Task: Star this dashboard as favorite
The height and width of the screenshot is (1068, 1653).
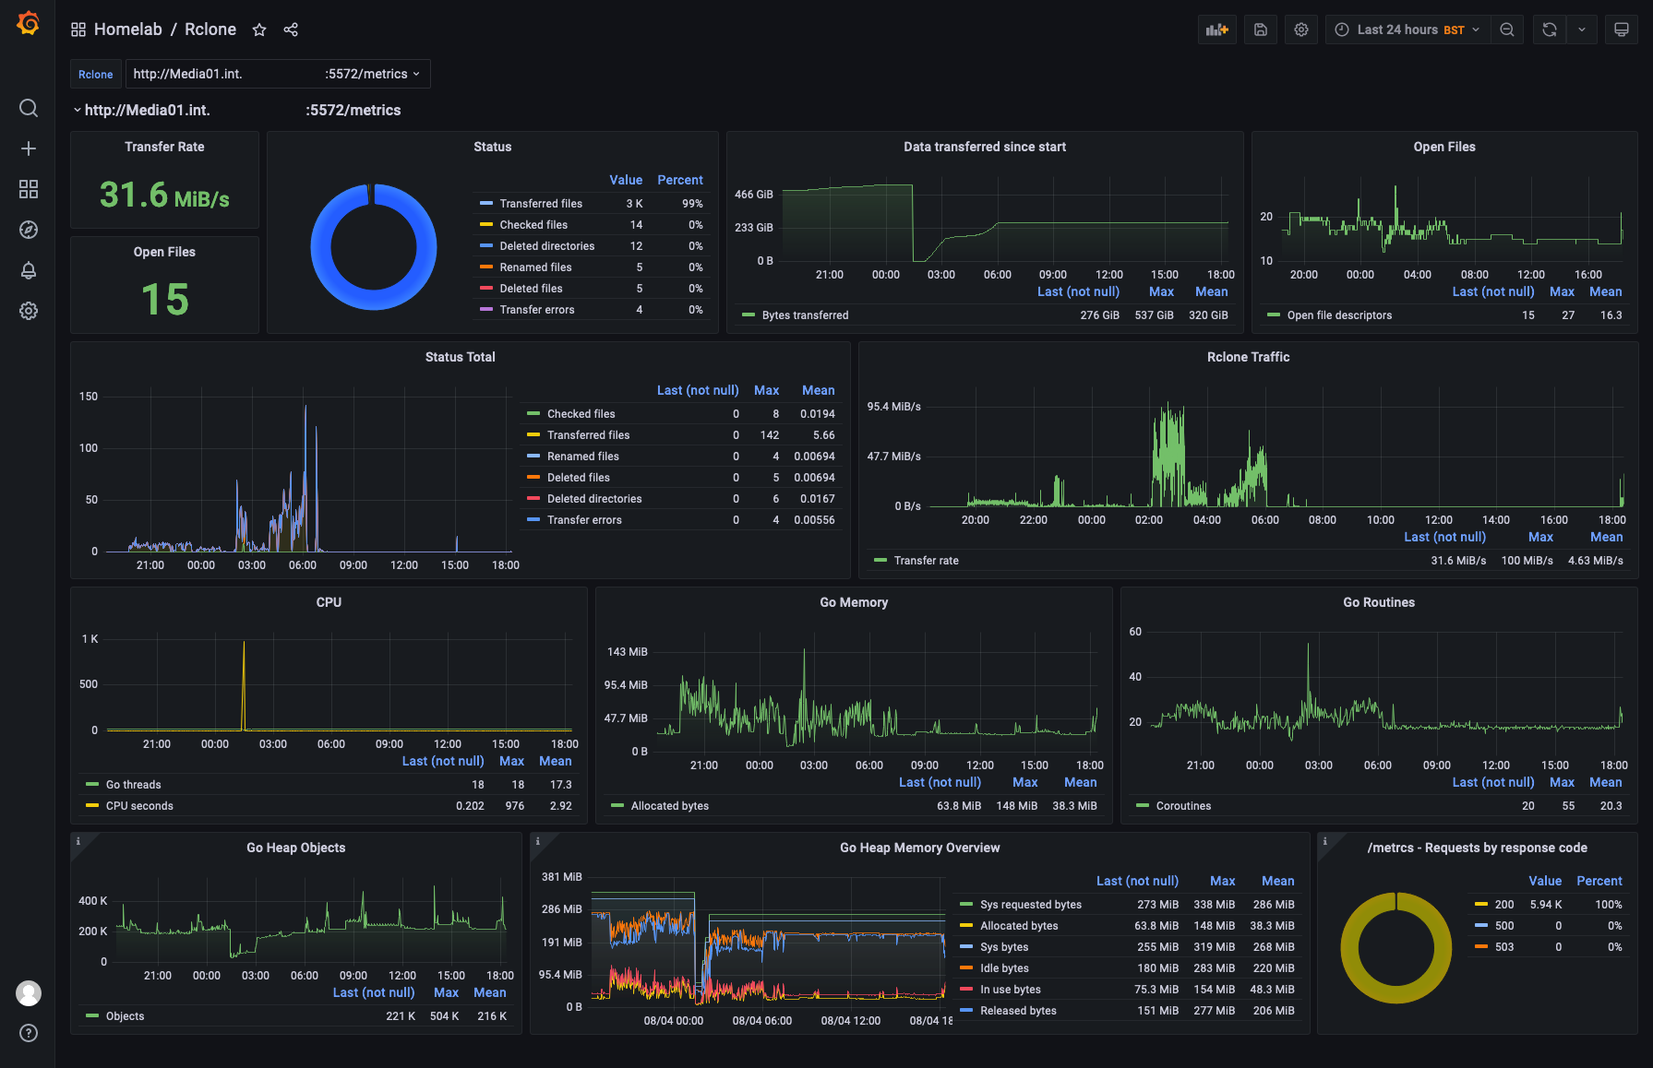Action: 259,30
